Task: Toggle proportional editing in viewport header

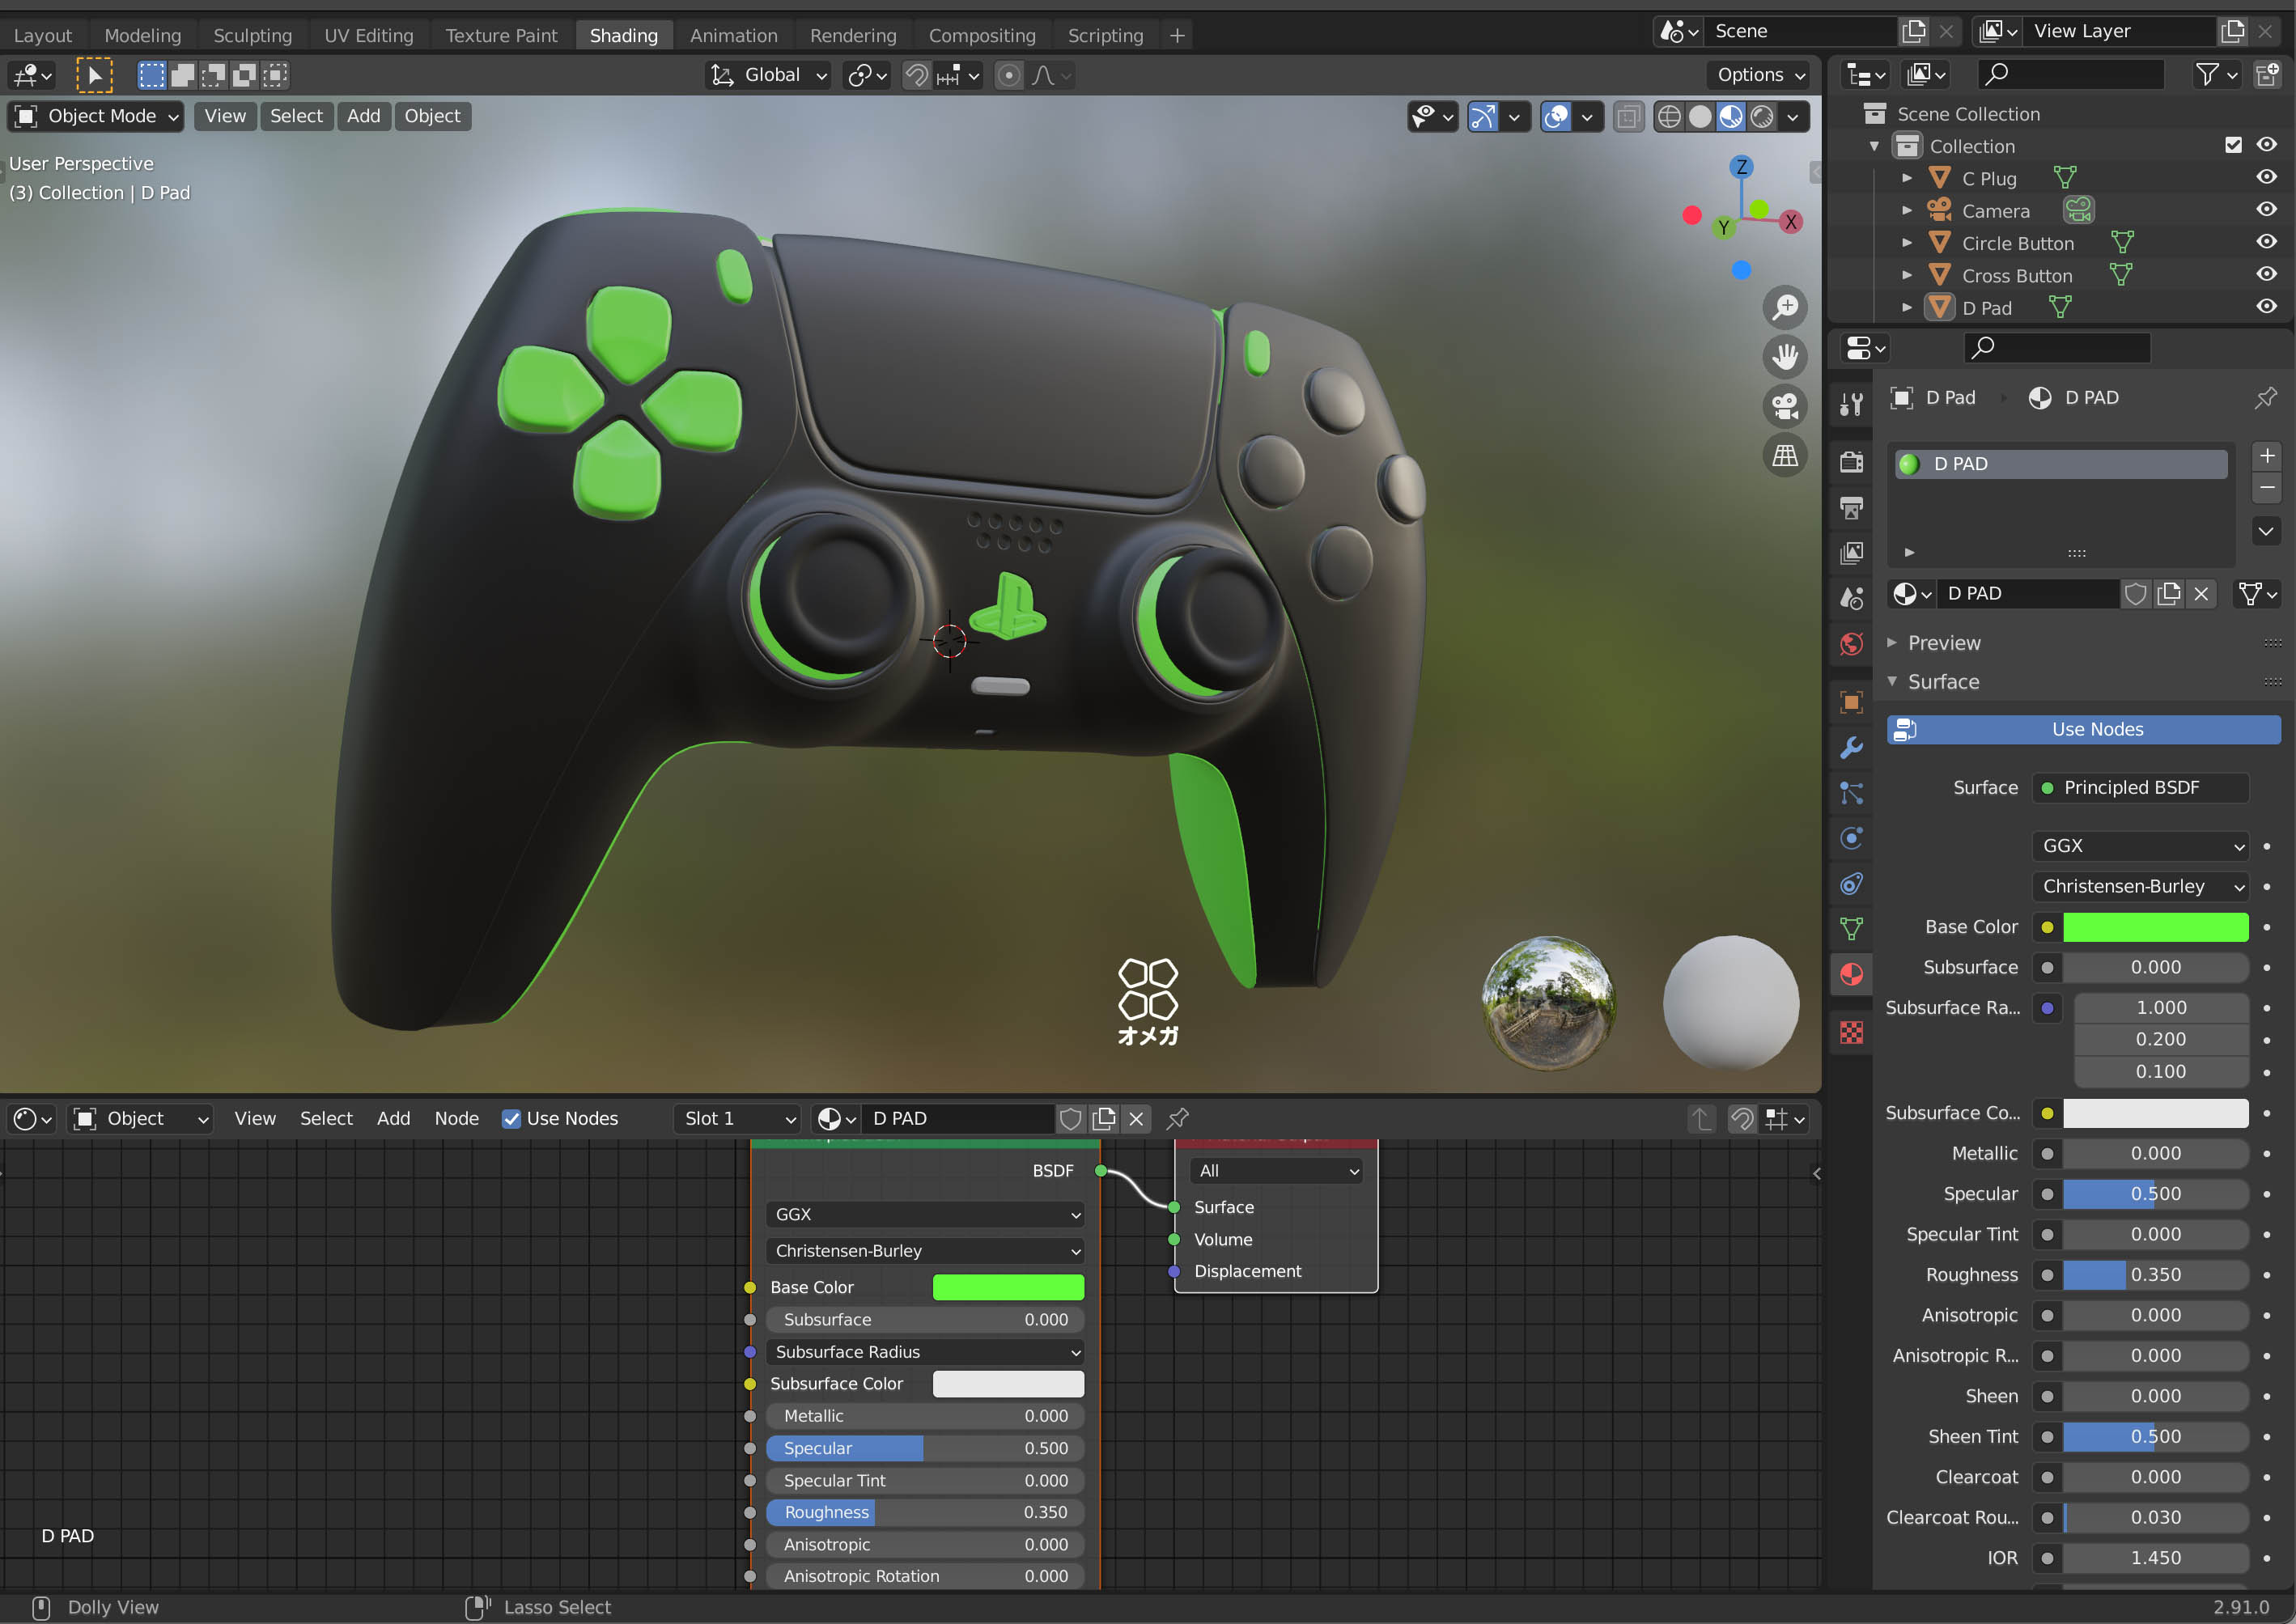Action: [x=1009, y=75]
